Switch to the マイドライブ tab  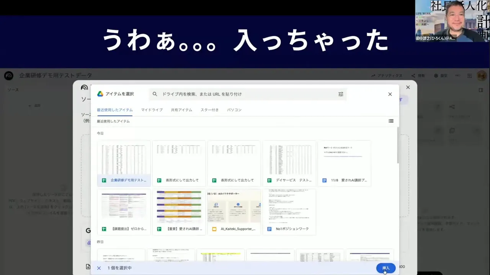(152, 110)
